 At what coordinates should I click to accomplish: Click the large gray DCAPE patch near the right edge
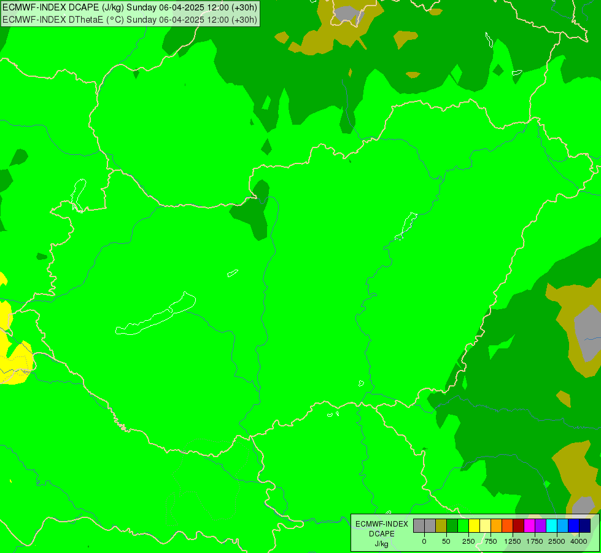click(x=588, y=333)
